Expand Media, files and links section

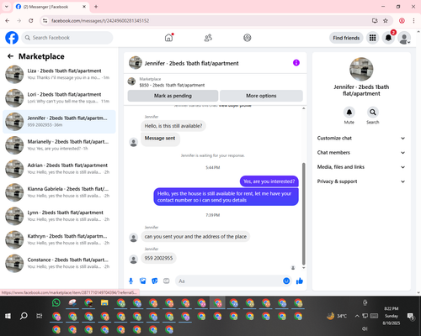pos(361,167)
